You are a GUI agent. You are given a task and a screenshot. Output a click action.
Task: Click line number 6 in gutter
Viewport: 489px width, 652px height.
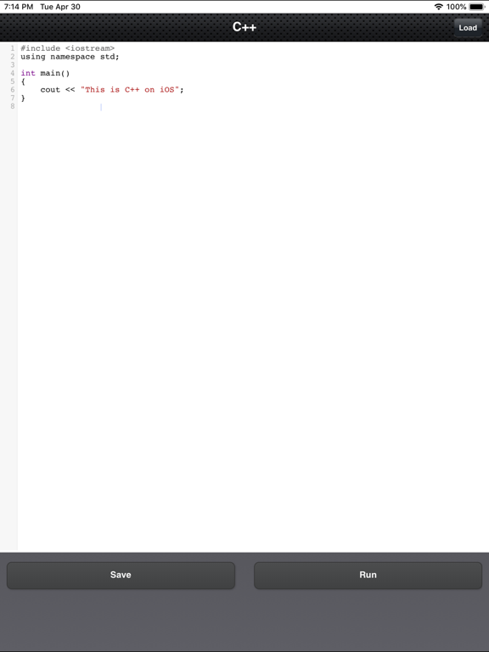pyautogui.click(x=13, y=90)
